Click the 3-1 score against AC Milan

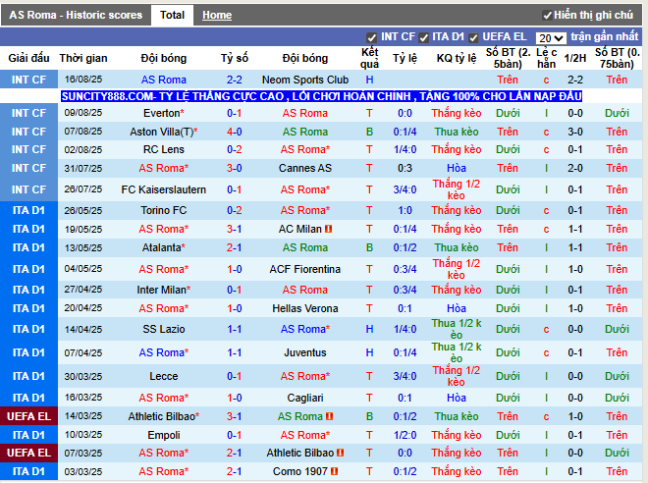235,229
